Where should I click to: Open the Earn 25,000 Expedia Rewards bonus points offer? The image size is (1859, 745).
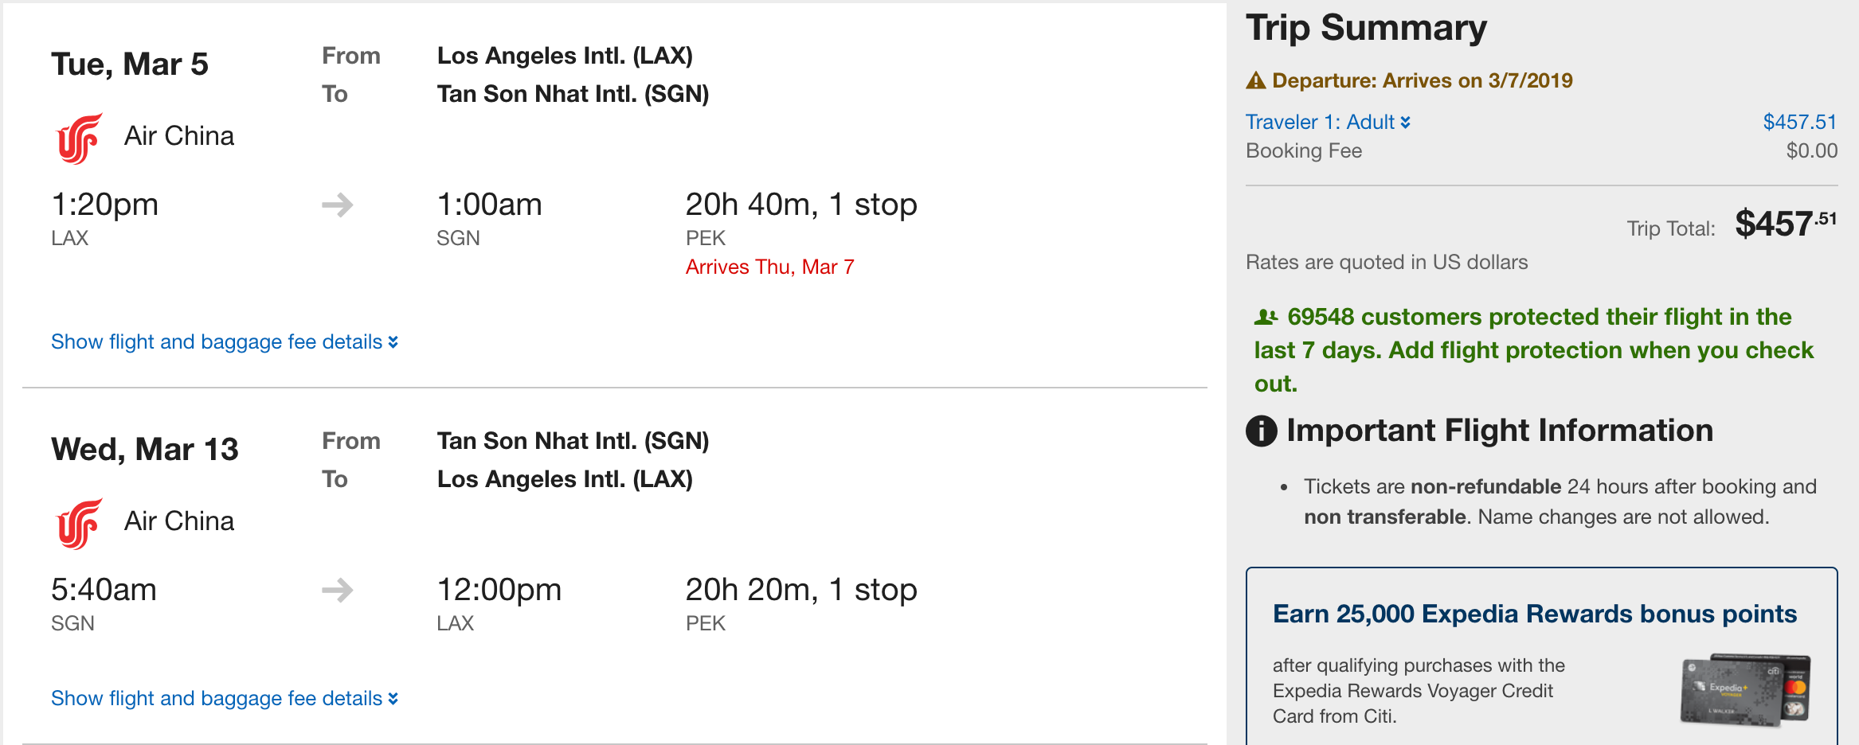(1534, 614)
